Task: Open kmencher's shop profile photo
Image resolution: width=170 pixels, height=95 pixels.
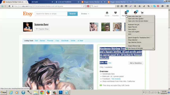Action: coord(28,27)
